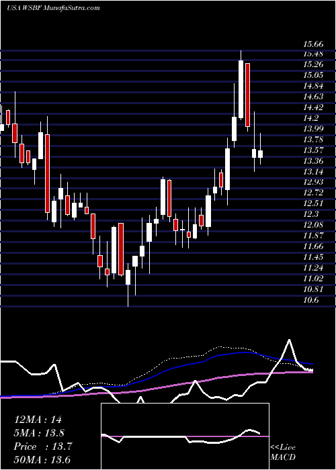
Task: Click the 50MA : 13.6 readout
Action: click(x=42, y=460)
